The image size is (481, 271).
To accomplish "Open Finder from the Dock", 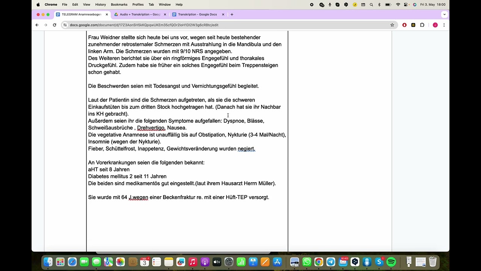I will [48, 262].
